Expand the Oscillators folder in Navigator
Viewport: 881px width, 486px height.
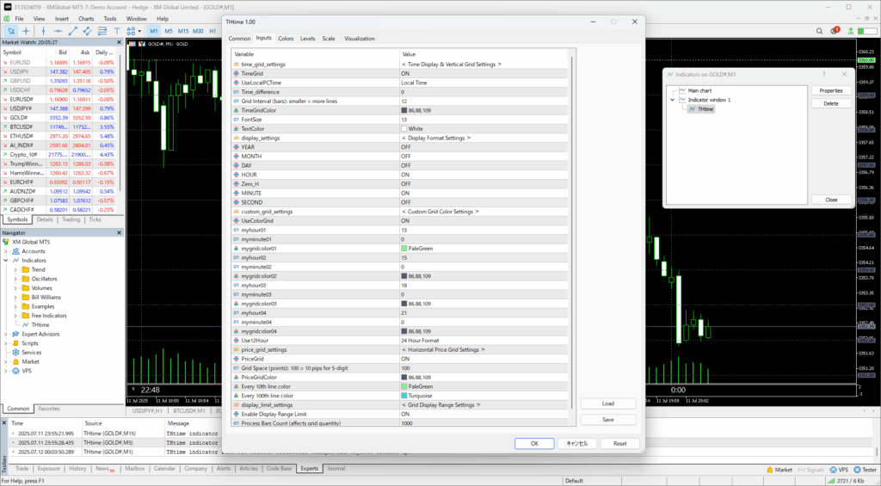pyautogui.click(x=15, y=279)
